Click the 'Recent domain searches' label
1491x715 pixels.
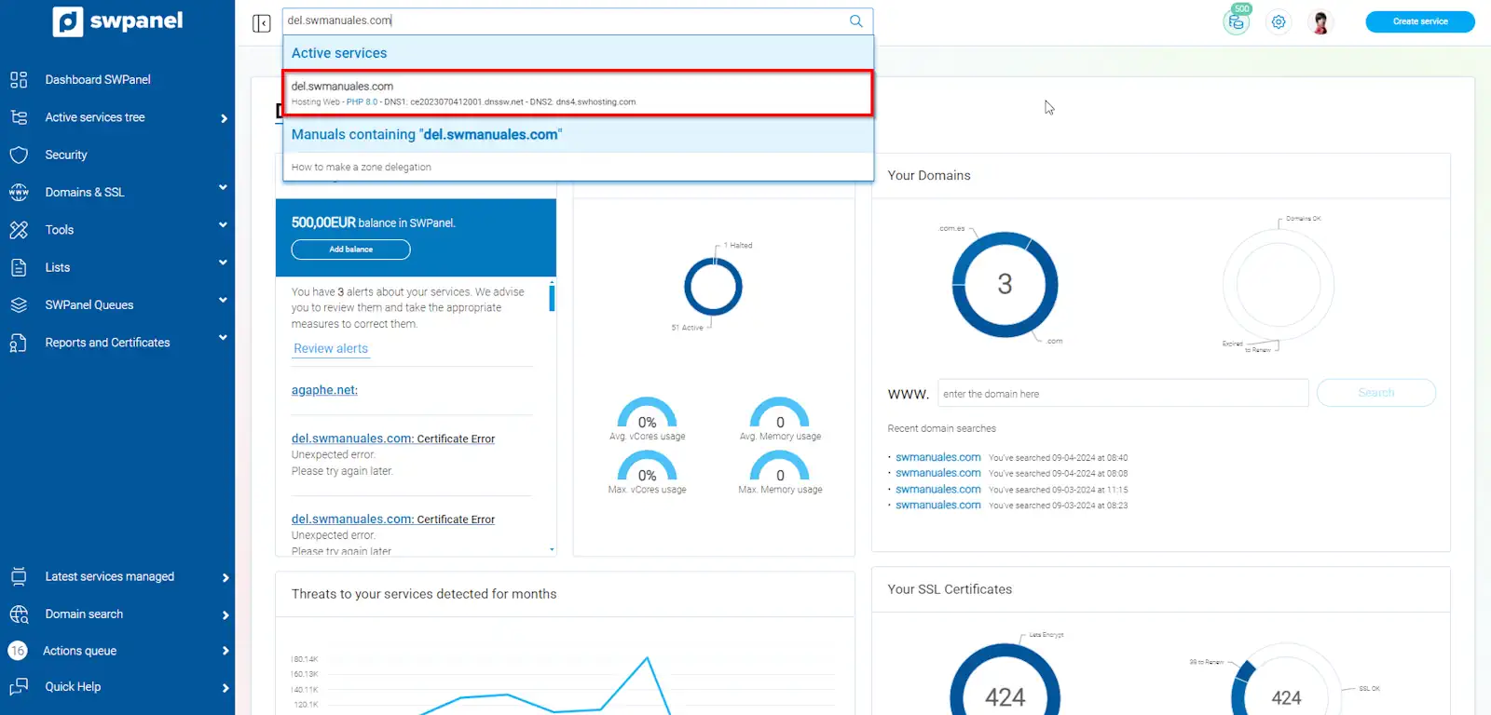click(x=941, y=428)
